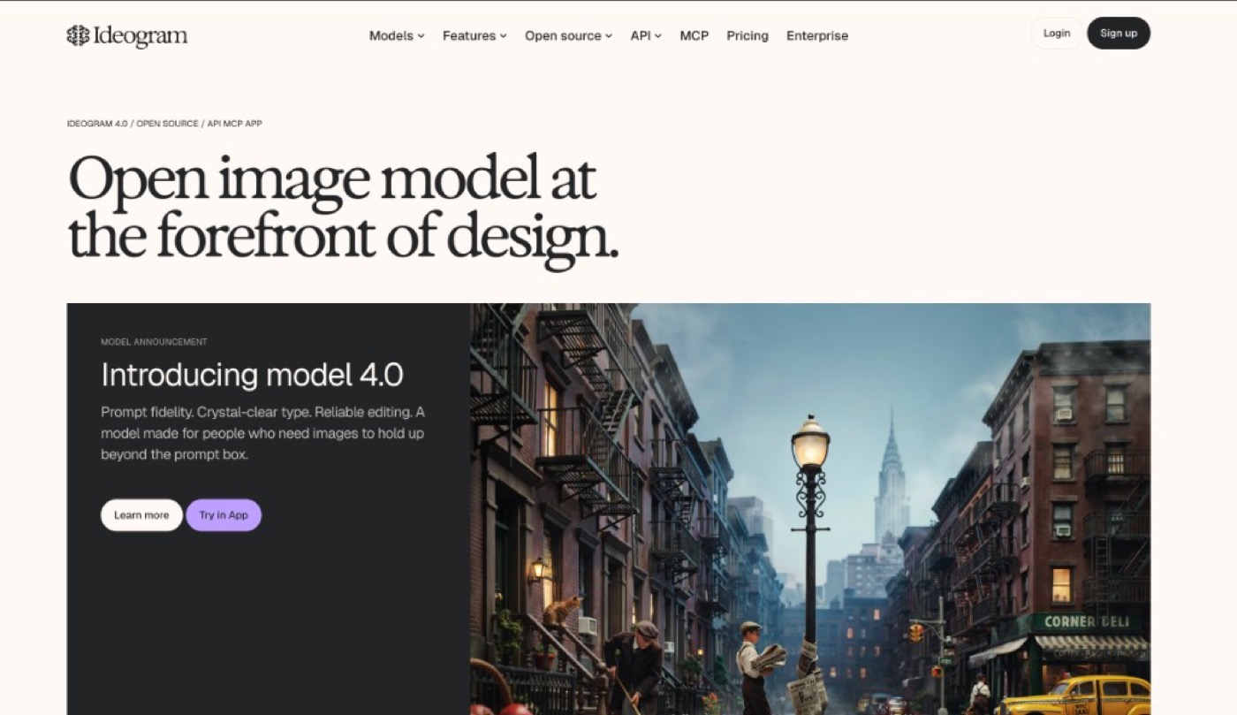The height and width of the screenshot is (715, 1237).
Task: Click the city street hero image
Action: 810,509
